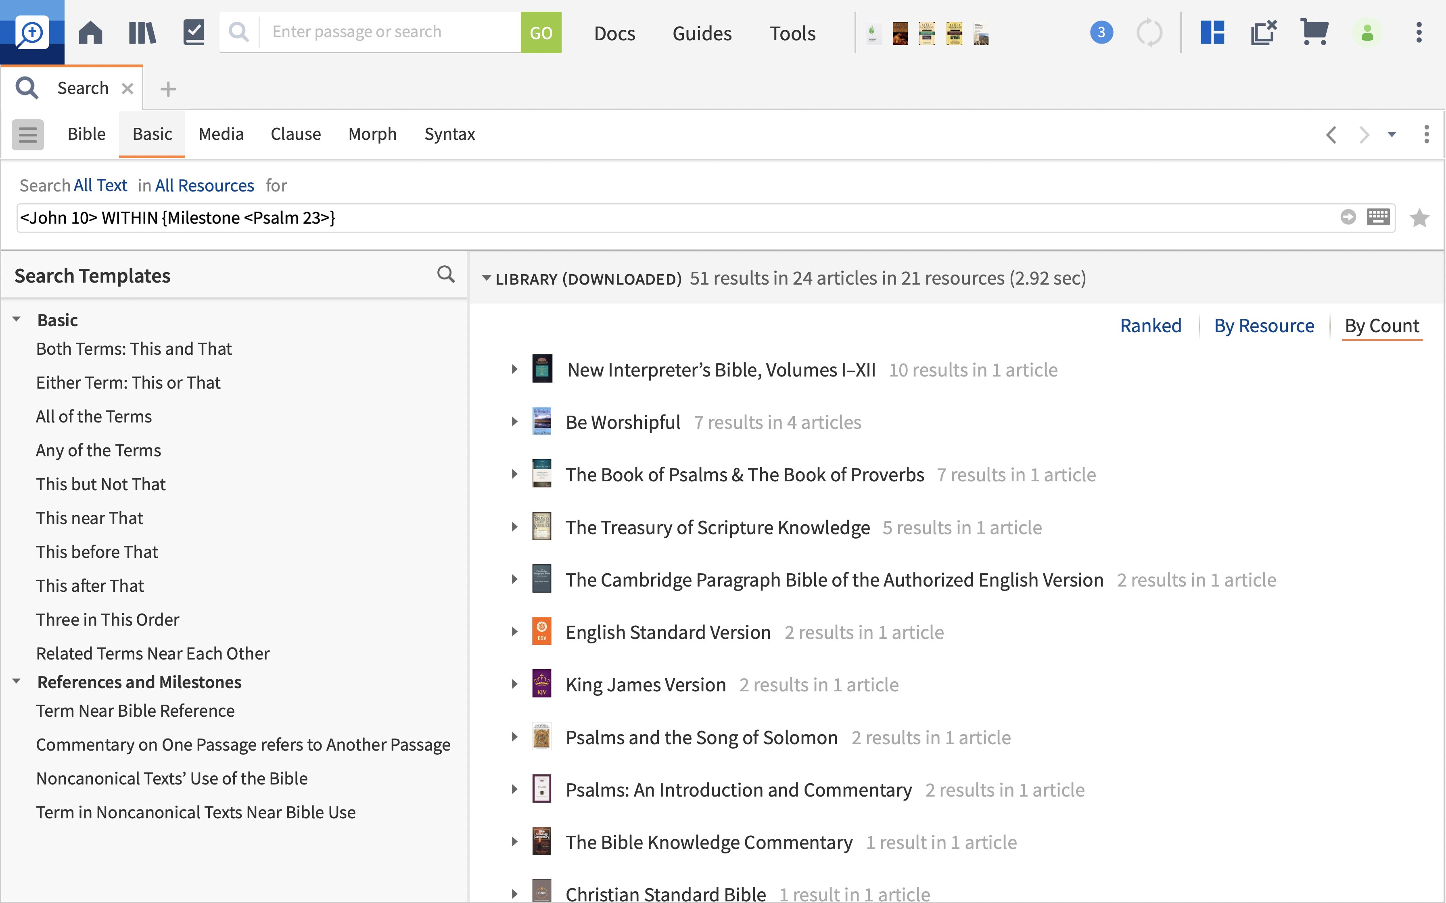Open the application kebab menu top-right
1446x903 pixels.
(1419, 32)
